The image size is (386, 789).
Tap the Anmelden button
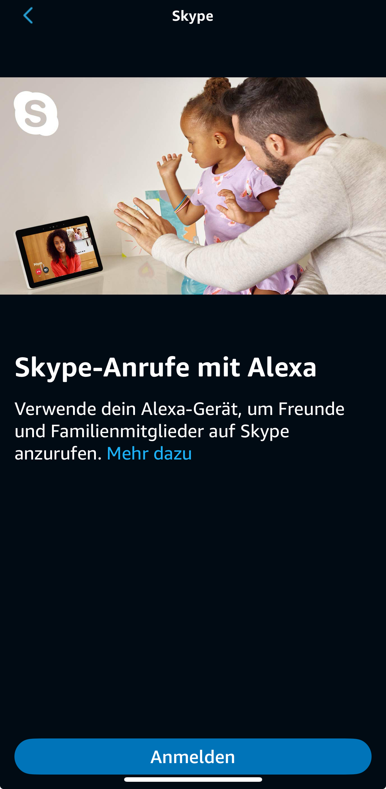pos(193,756)
